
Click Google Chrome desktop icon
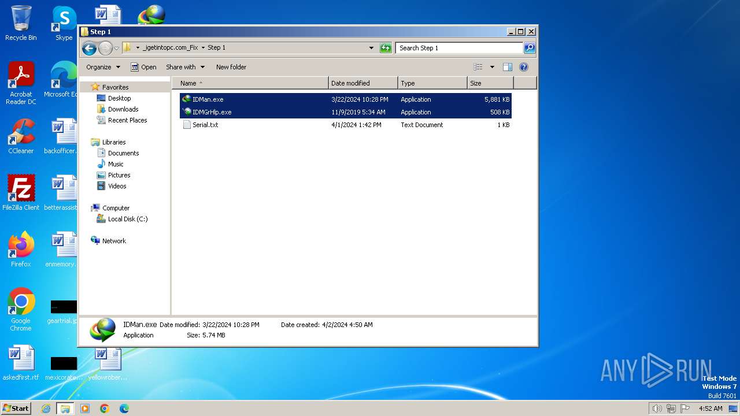point(21,309)
